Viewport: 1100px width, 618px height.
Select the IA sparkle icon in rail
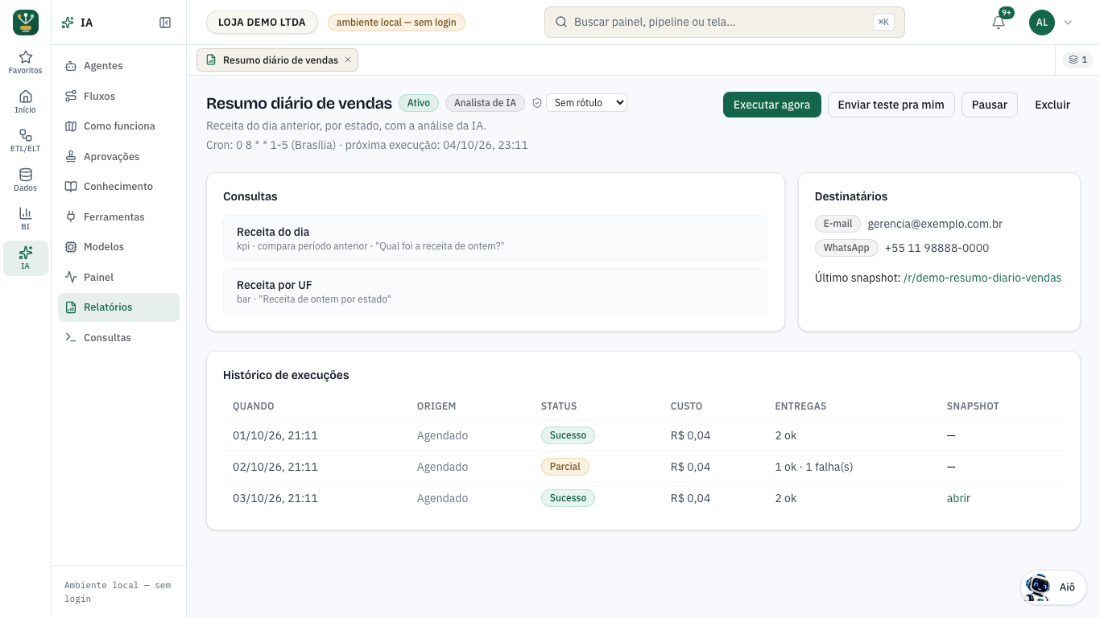coord(26,257)
